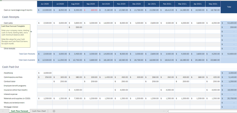This screenshot has width=237, height=113.
Task: Select the Sep 2020 column header
Action: point(91,4)
